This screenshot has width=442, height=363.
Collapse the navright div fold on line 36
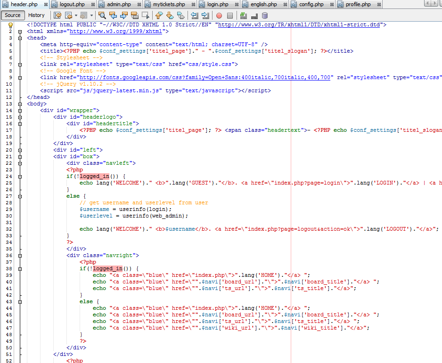tap(20, 256)
